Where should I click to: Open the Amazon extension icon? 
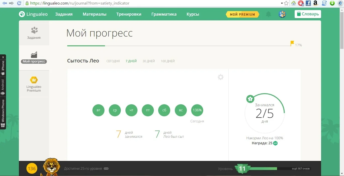pos(315,3)
